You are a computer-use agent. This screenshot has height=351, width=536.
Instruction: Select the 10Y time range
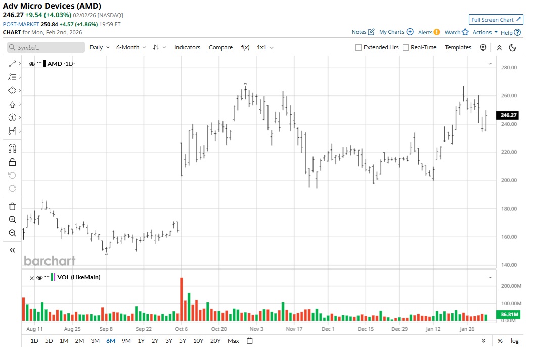(198, 341)
